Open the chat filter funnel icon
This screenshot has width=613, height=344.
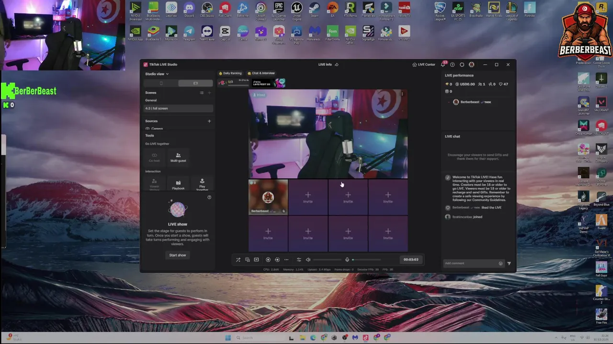[509, 263]
